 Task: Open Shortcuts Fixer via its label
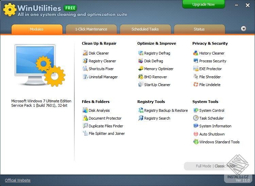point(101,69)
